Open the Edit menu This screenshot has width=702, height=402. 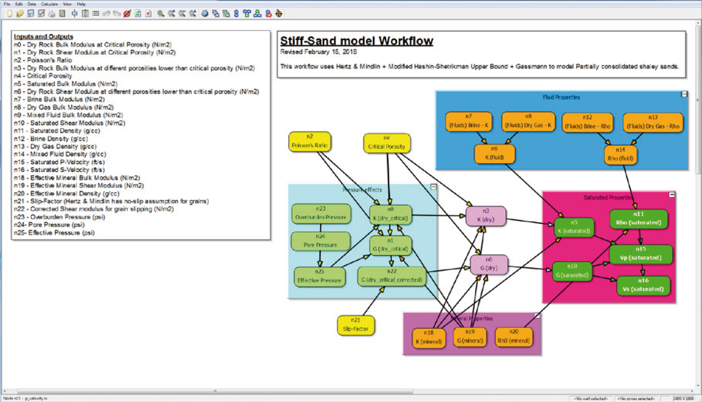pos(19,4)
